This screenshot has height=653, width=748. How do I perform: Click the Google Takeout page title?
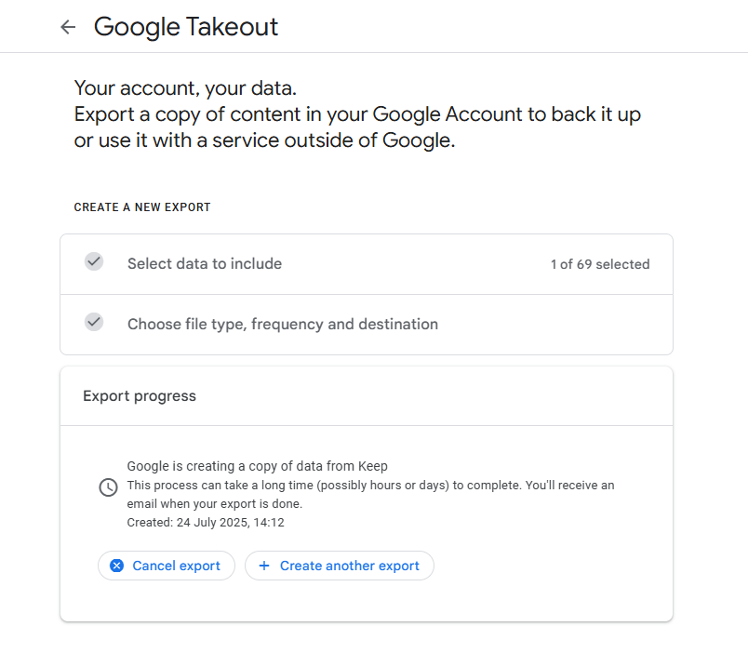tap(185, 27)
